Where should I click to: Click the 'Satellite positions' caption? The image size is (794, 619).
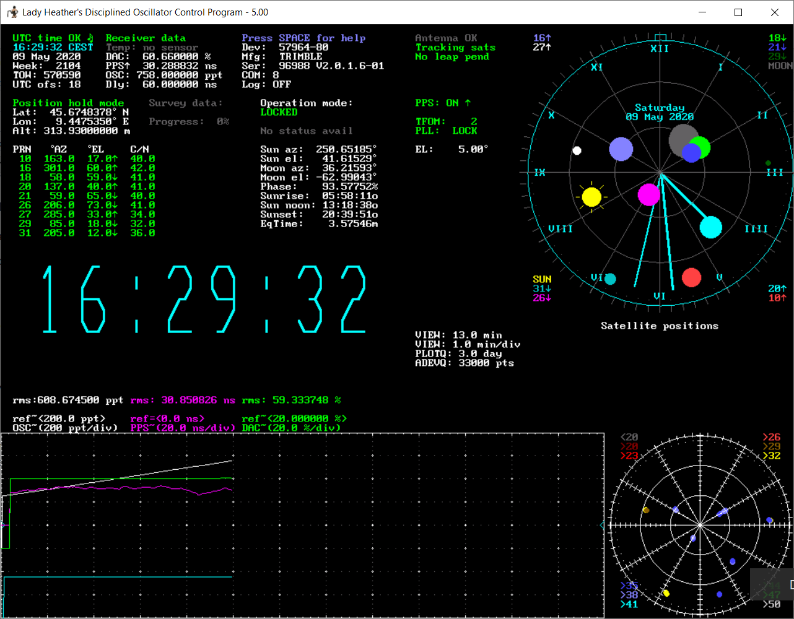[x=660, y=326]
